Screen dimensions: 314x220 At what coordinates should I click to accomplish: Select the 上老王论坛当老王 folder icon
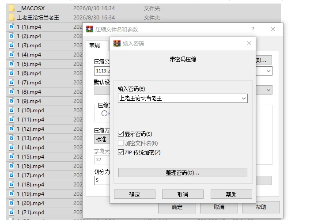click(x=11, y=17)
